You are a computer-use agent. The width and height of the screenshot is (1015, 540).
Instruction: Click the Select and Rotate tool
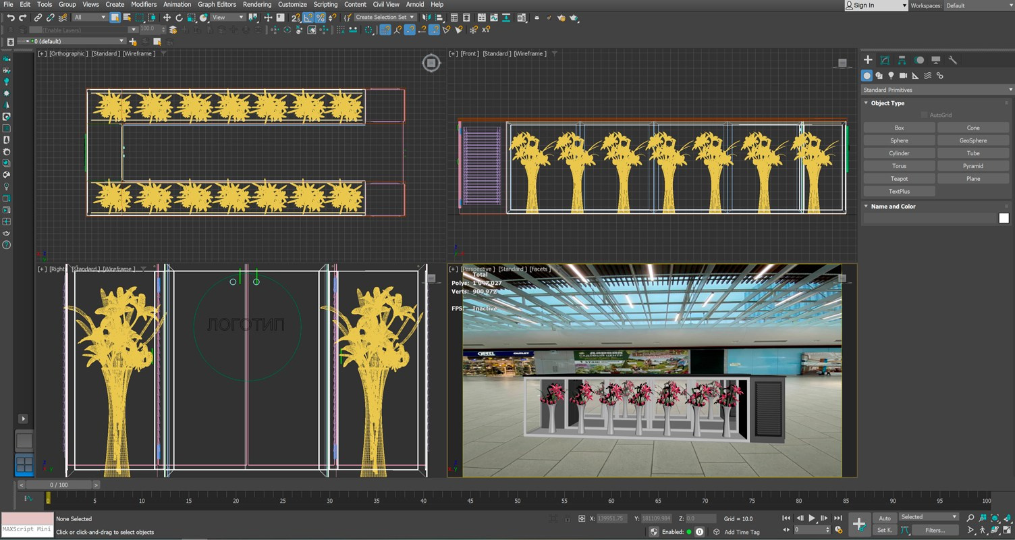tap(179, 18)
